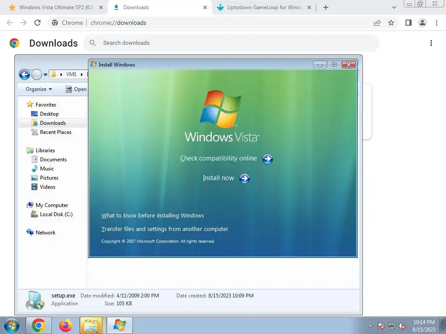
Task: Select Favorites in the navigation pane
Action: 41,104
